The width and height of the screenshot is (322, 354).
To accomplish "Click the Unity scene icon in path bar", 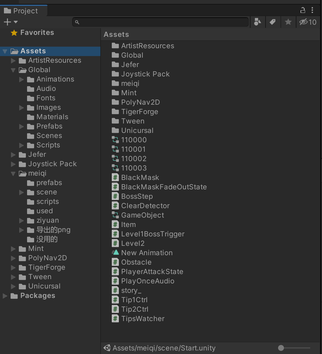I will [x=107, y=348].
